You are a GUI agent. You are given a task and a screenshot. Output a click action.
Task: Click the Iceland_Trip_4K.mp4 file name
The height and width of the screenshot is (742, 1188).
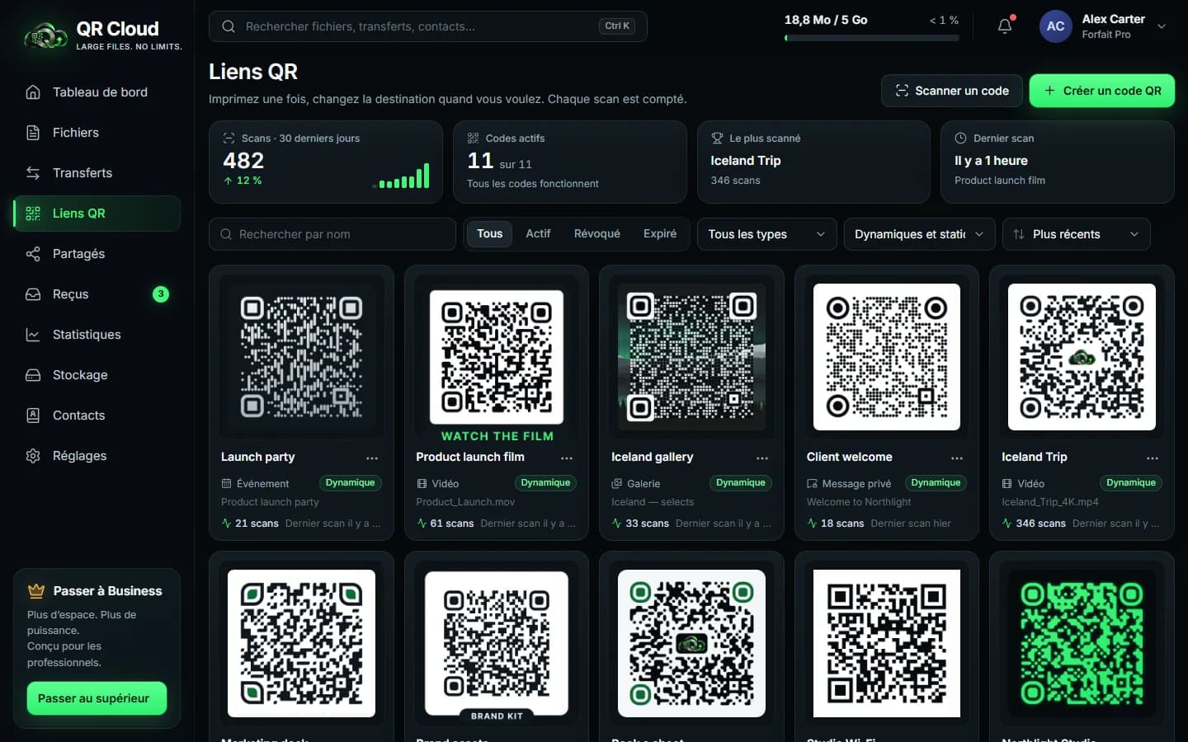[1050, 502]
